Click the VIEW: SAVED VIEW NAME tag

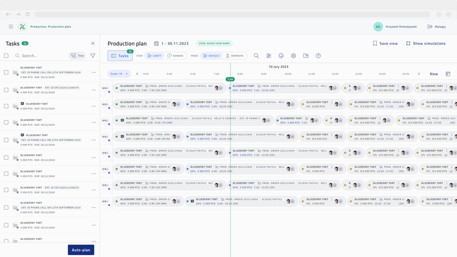coord(214,44)
